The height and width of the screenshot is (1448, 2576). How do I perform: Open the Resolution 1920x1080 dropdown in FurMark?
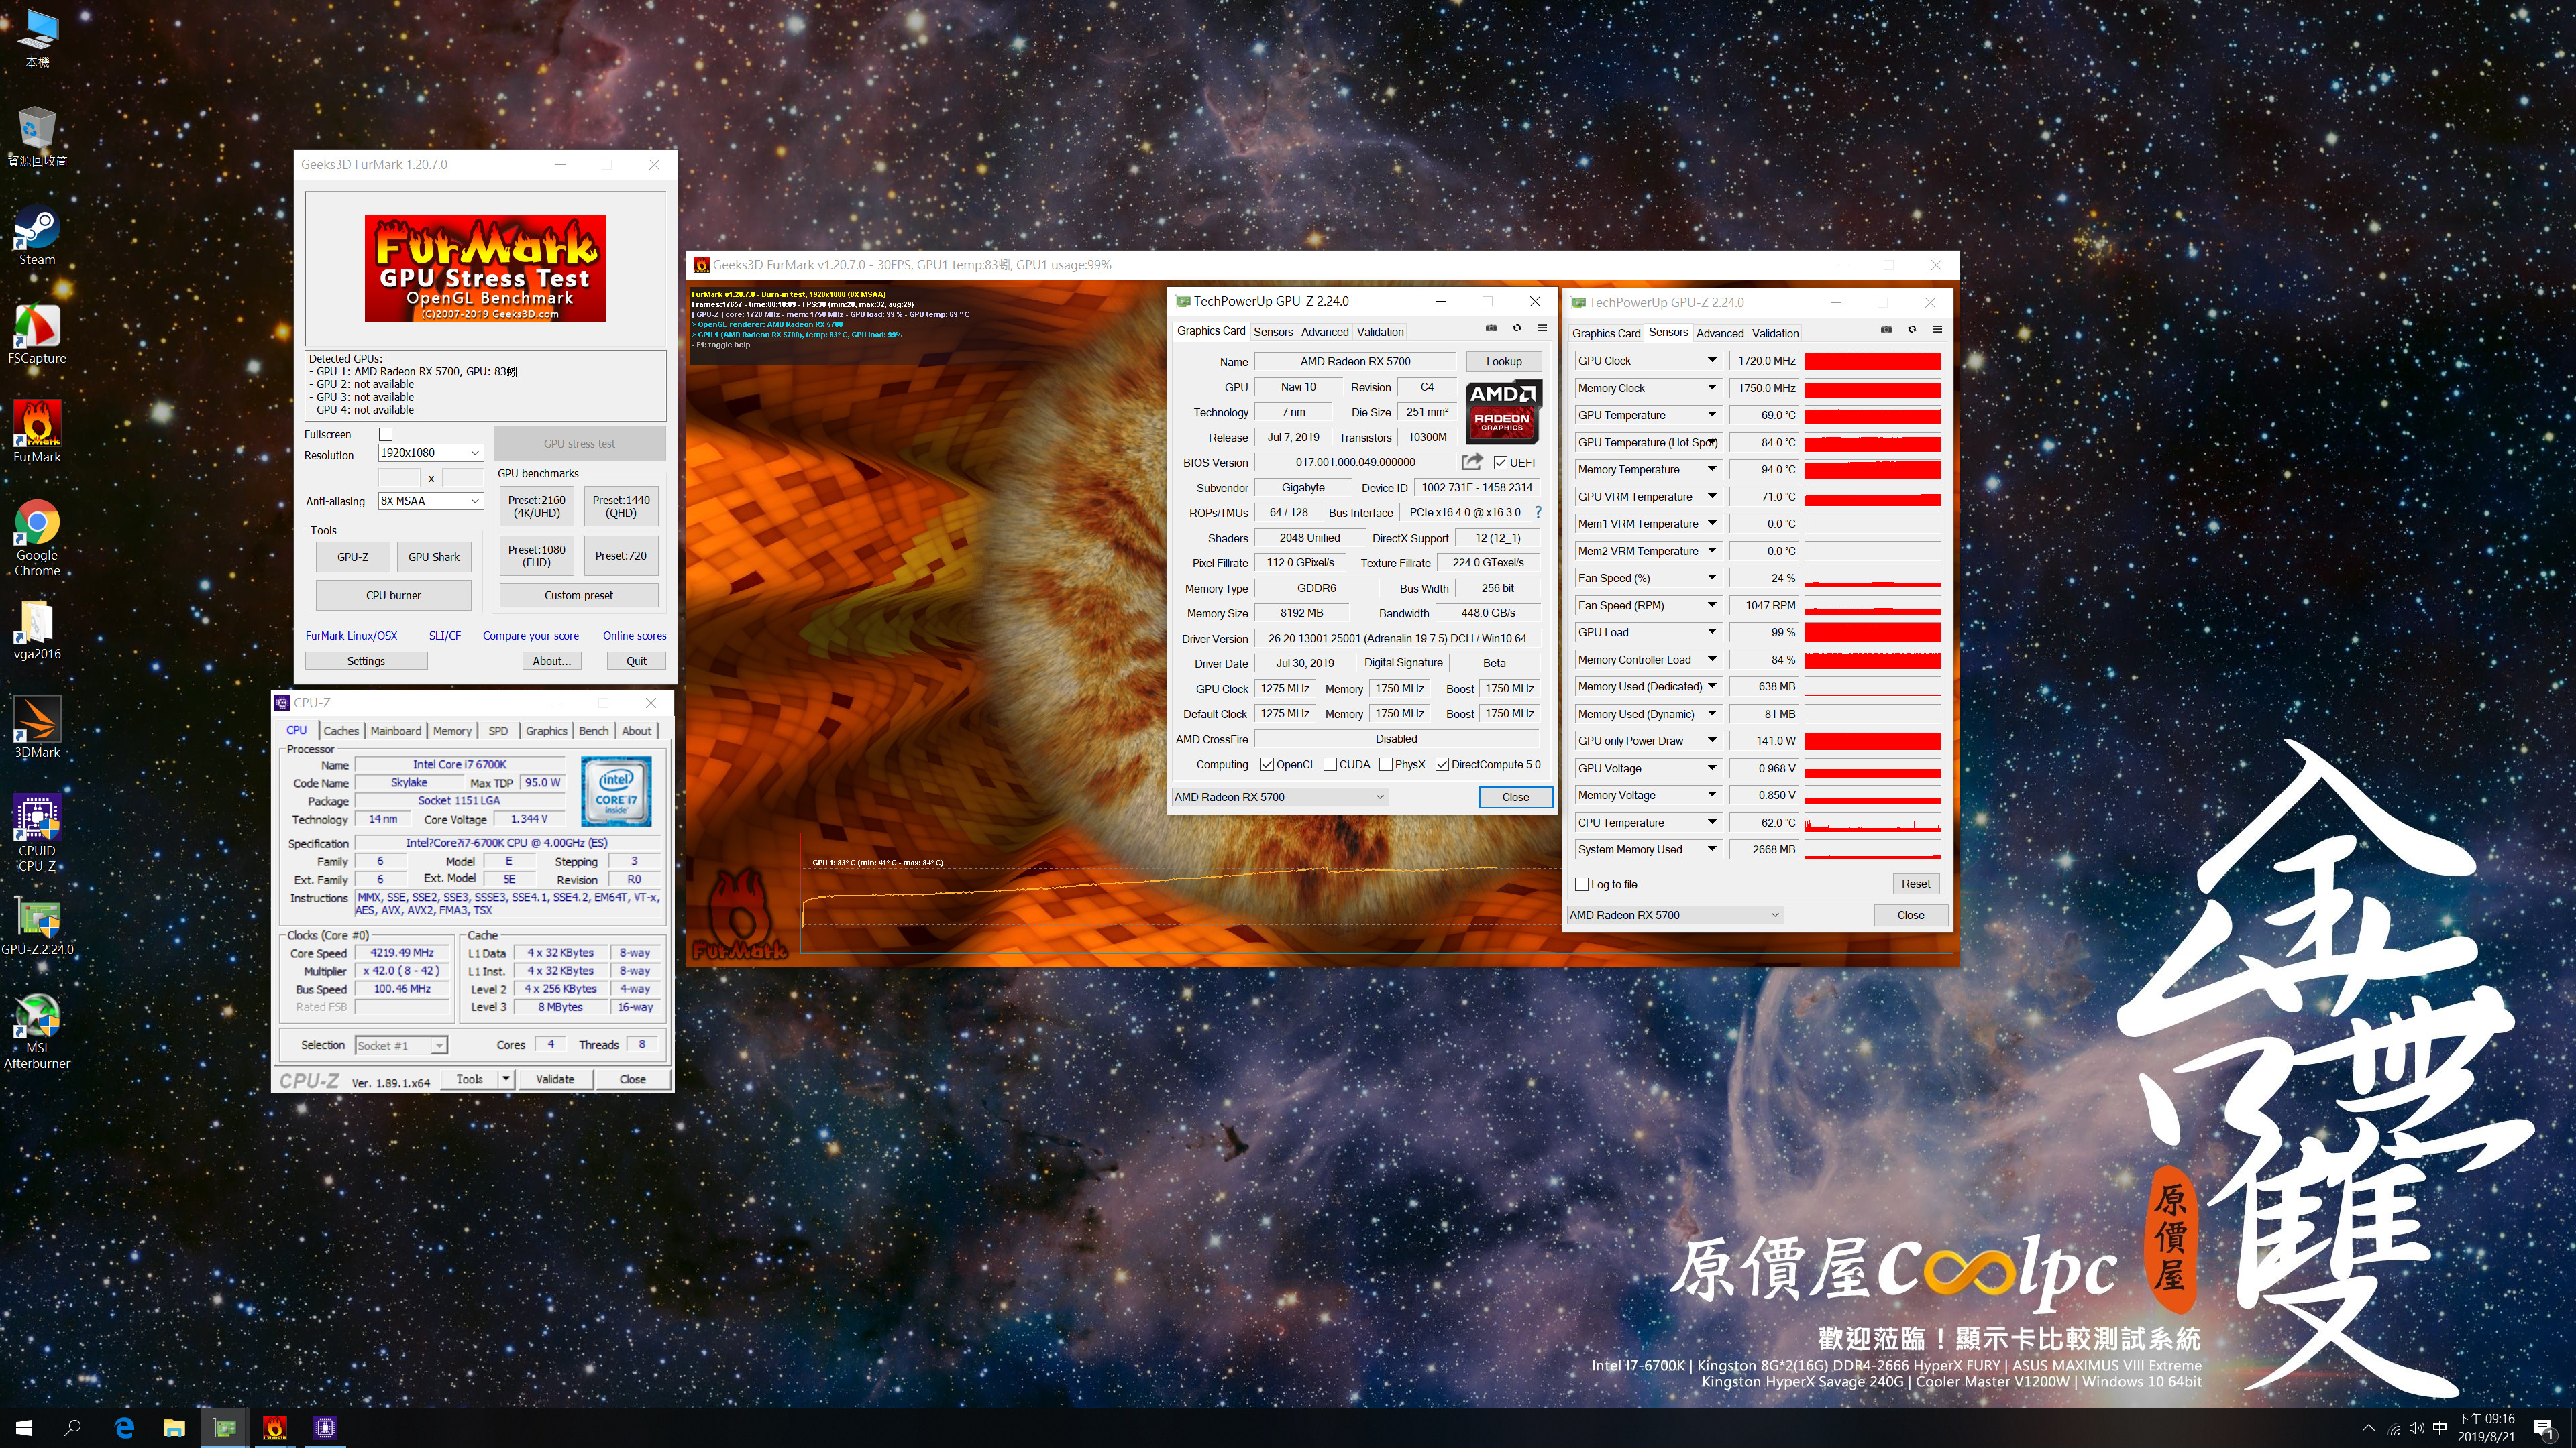click(x=431, y=452)
